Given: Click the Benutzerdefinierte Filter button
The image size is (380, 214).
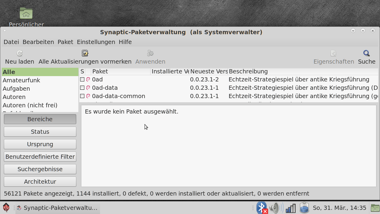Looking at the screenshot, I should point(40,157).
